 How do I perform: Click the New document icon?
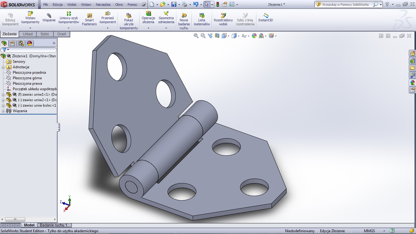(152, 4)
